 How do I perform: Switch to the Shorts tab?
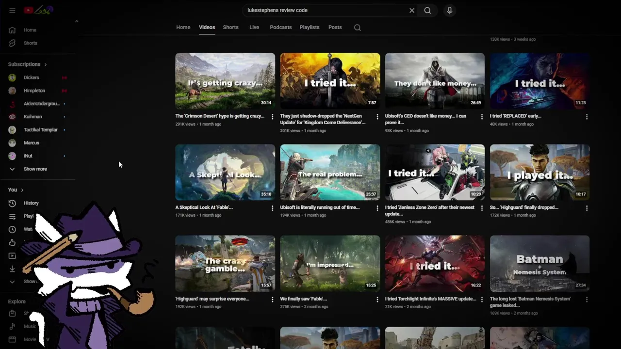(230, 28)
